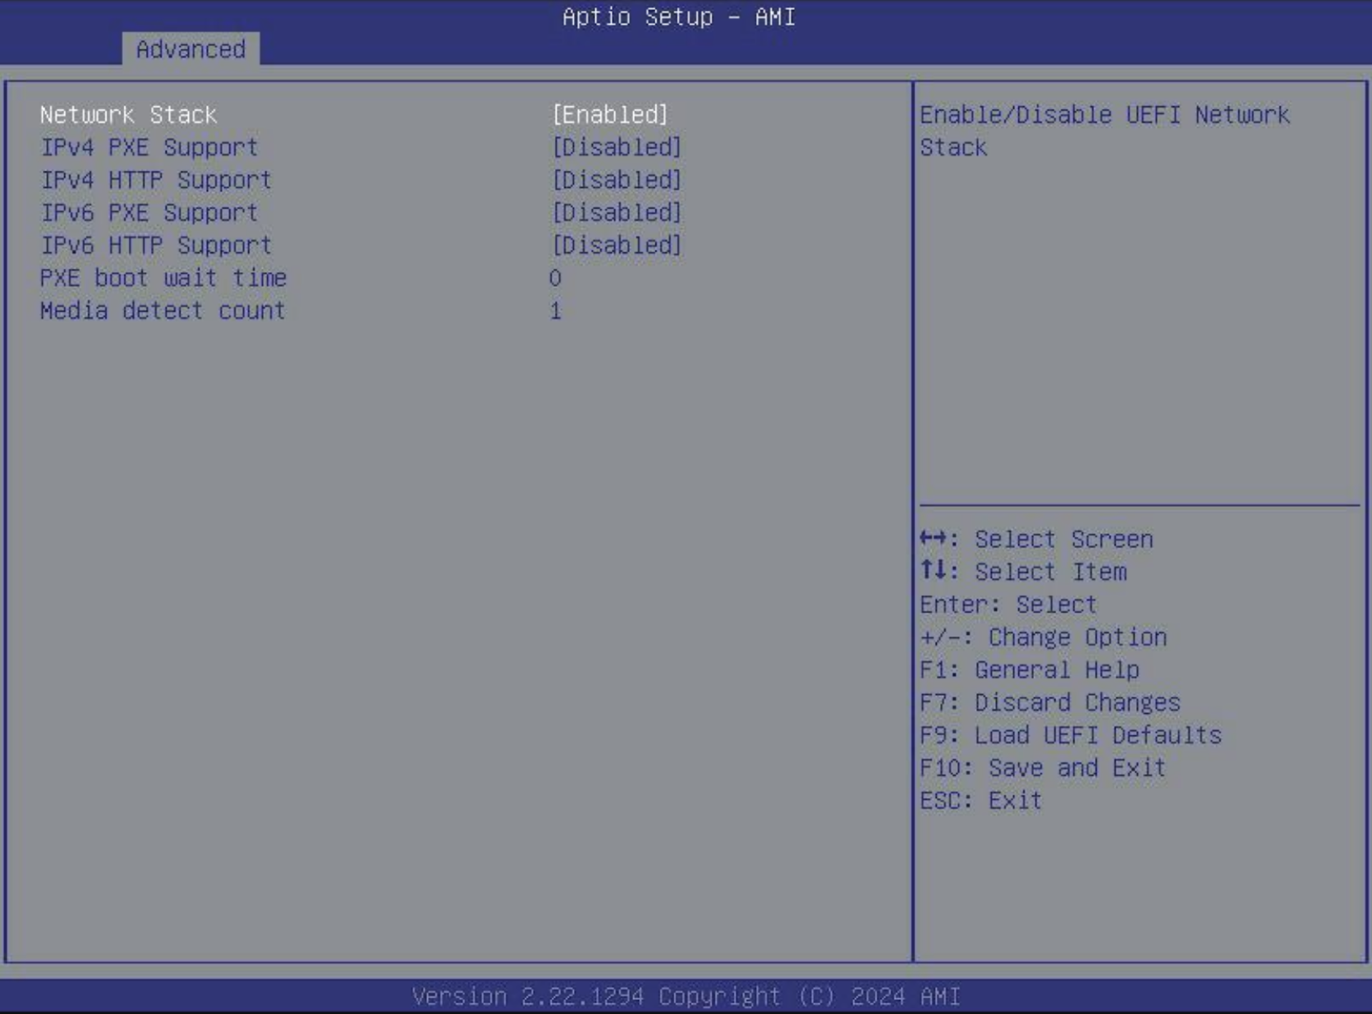Screen dimensions: 1372x1014
Task: Select IPv6 PXE Support label
Action: tap(149, 213)
